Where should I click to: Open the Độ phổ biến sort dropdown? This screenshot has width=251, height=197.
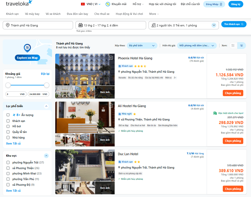click(x=142, y=45)
